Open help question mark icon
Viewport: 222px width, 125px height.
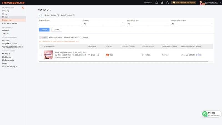click(168, 3)
